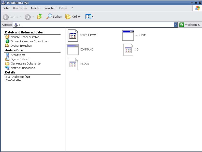202x152 pixels.
Task: Select the MSDOS file name
Action: coord(84,64)
